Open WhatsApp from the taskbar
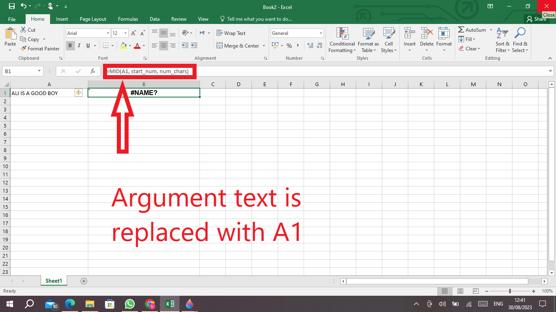This screenshot has height=312, width=556. (130, 304)
